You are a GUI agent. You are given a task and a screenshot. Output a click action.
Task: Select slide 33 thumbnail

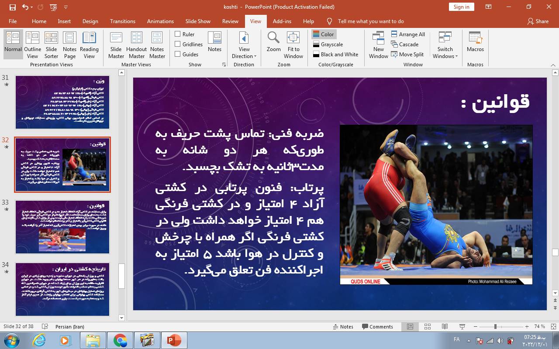[62, 227]
